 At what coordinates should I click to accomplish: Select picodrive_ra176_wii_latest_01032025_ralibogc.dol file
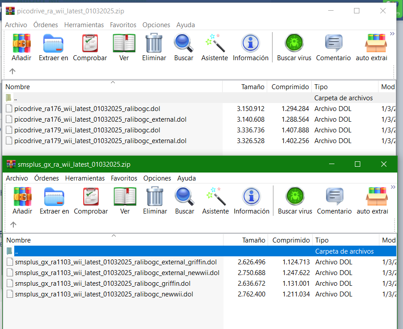click(x=87, y=109)
